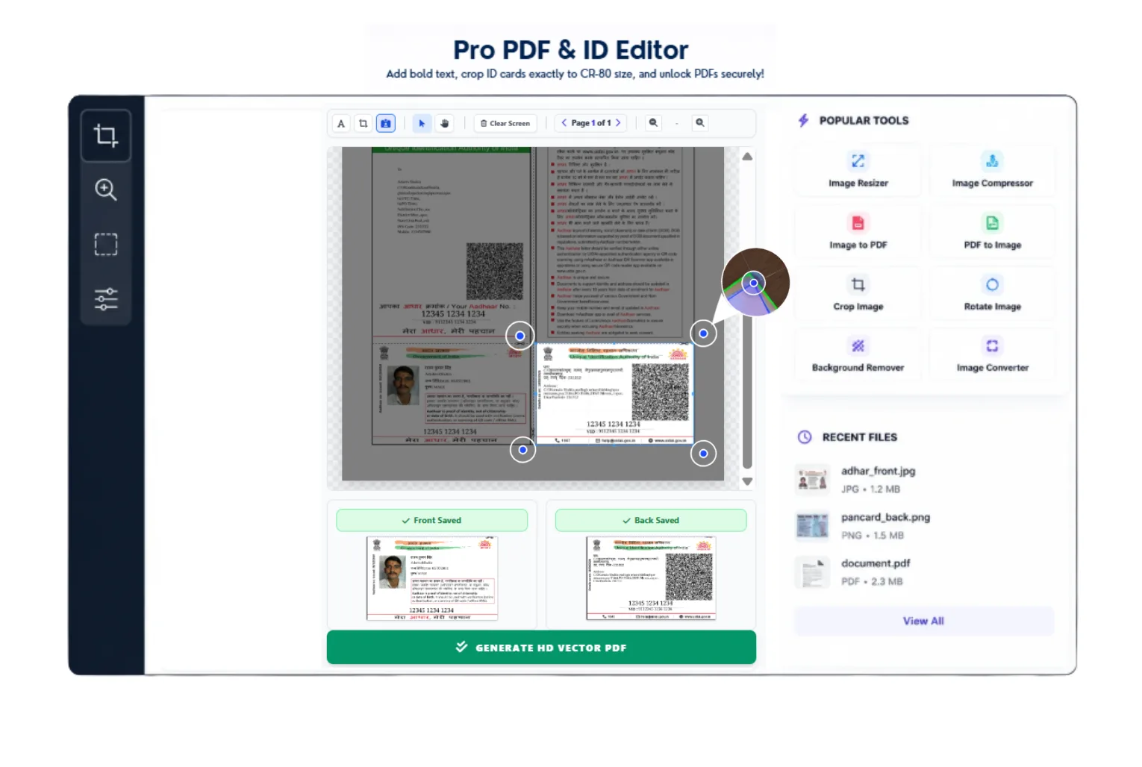Open the Background Remover tool
The width and height of the screenshot is (1142, 767).
coord(858,356)
